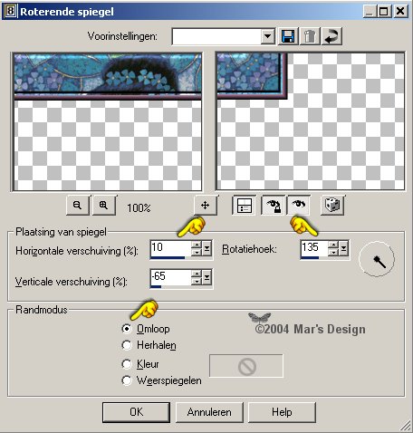Image resolution: width=413 pixels, height=433 pixels.
Task: Delete preset using the trash can icon
Action: (310, 36)
